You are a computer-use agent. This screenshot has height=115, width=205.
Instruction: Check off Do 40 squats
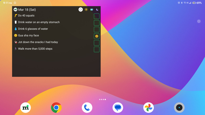click(x=97, y=16)
